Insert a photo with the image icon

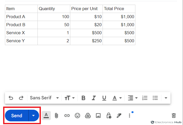click(98, 116)
